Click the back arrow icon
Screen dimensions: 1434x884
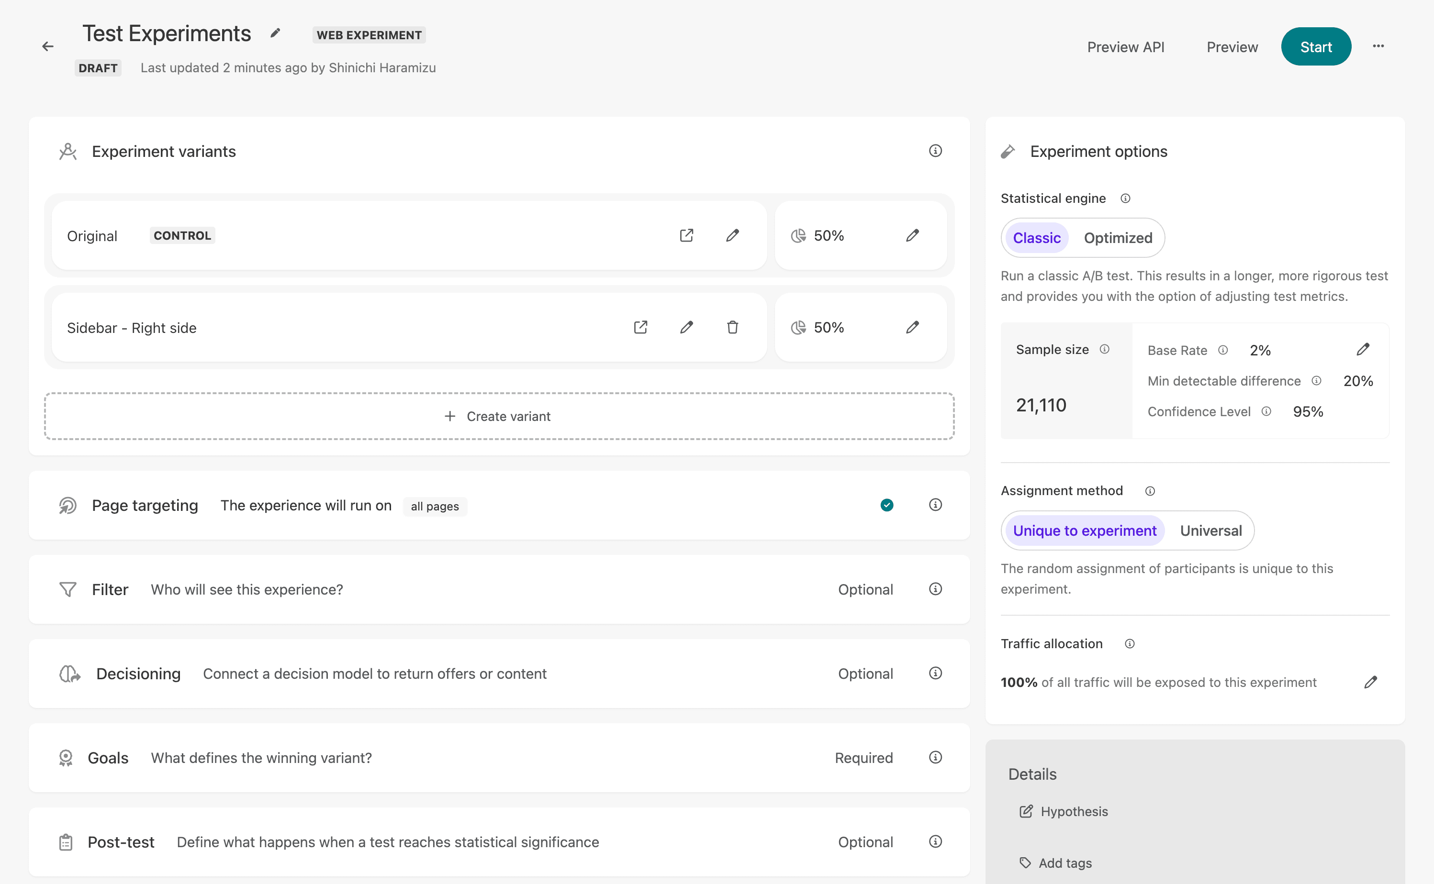48,47
